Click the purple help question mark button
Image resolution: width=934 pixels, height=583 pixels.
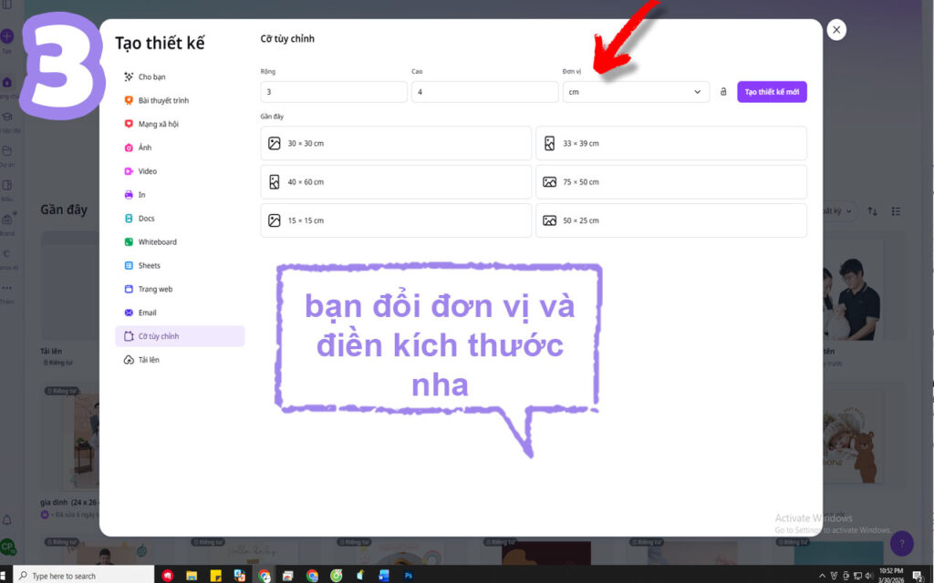901,543
